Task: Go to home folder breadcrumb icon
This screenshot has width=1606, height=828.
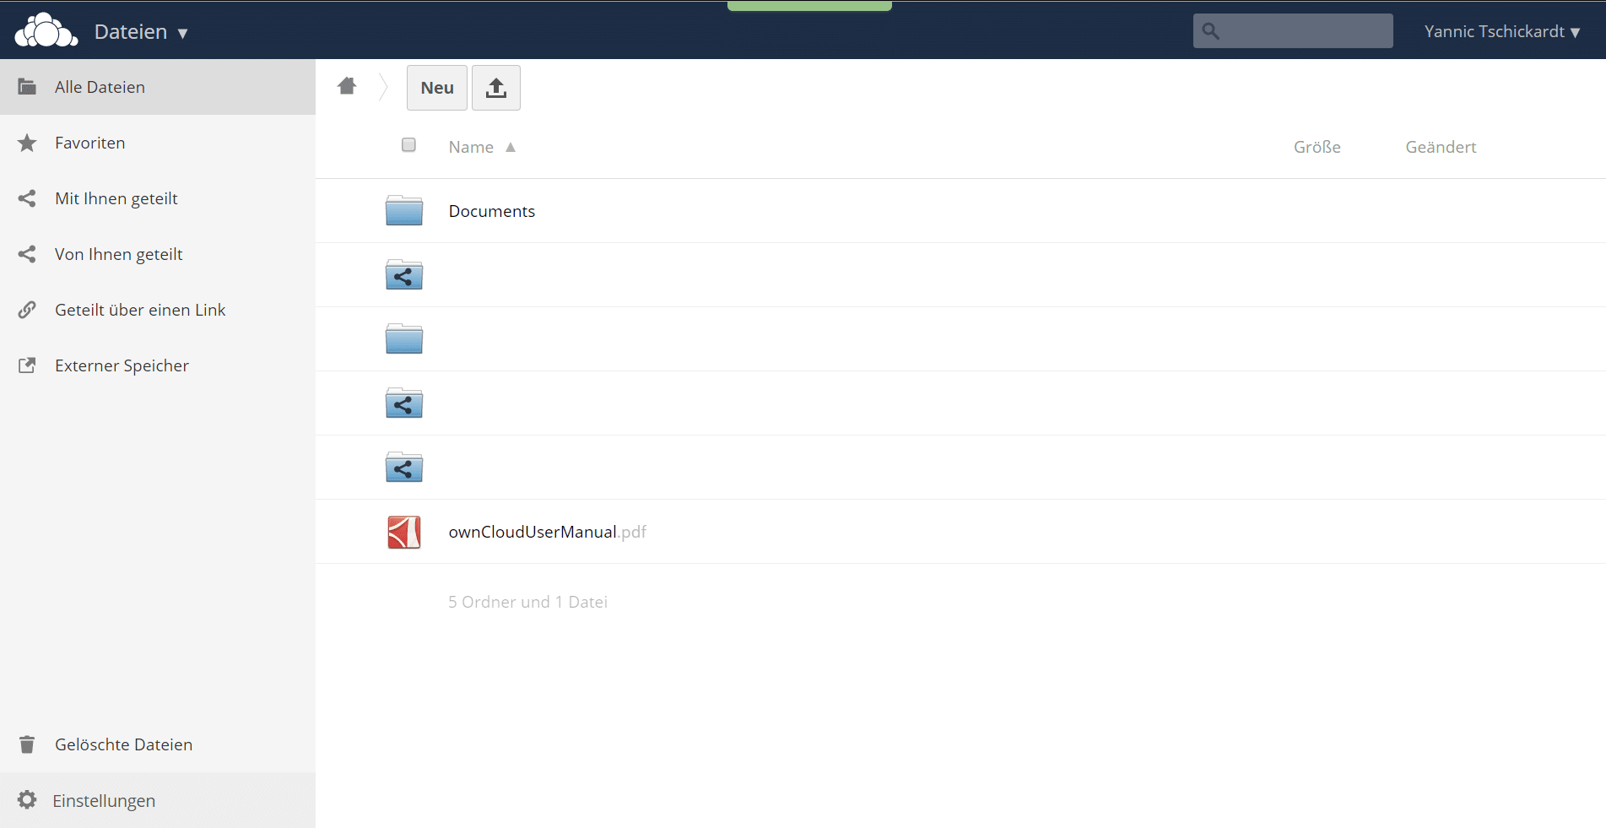Action: 347,86
